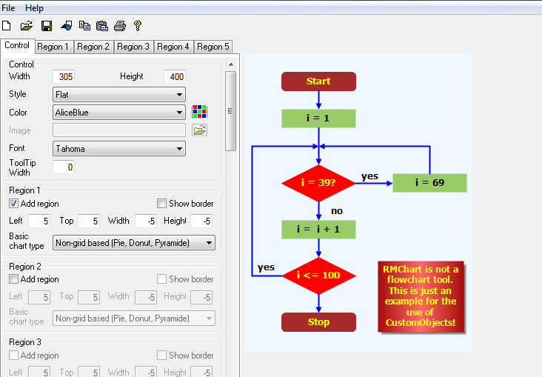Uncheck Region 1 Add region checkbox
The height and width of the screenshot is (377, 542).
point(13,204)
